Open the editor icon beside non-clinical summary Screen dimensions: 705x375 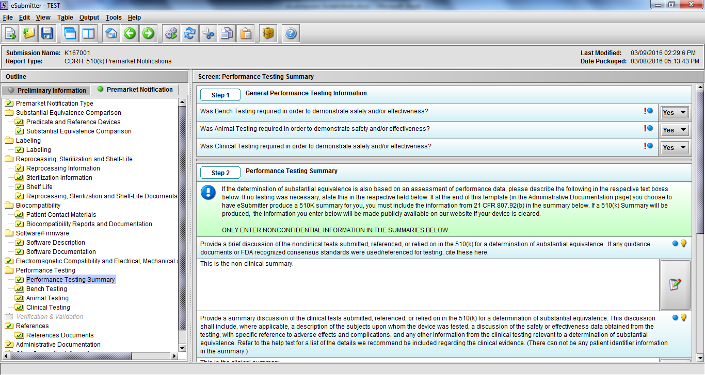click(675, 285)
